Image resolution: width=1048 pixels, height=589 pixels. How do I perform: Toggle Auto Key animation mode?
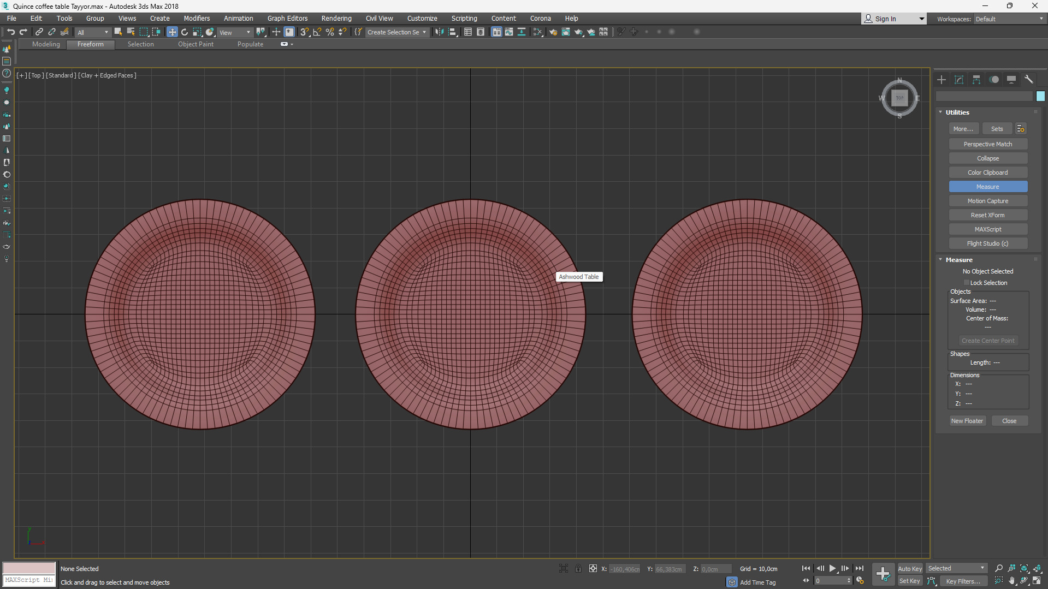(x=910, y=569)
